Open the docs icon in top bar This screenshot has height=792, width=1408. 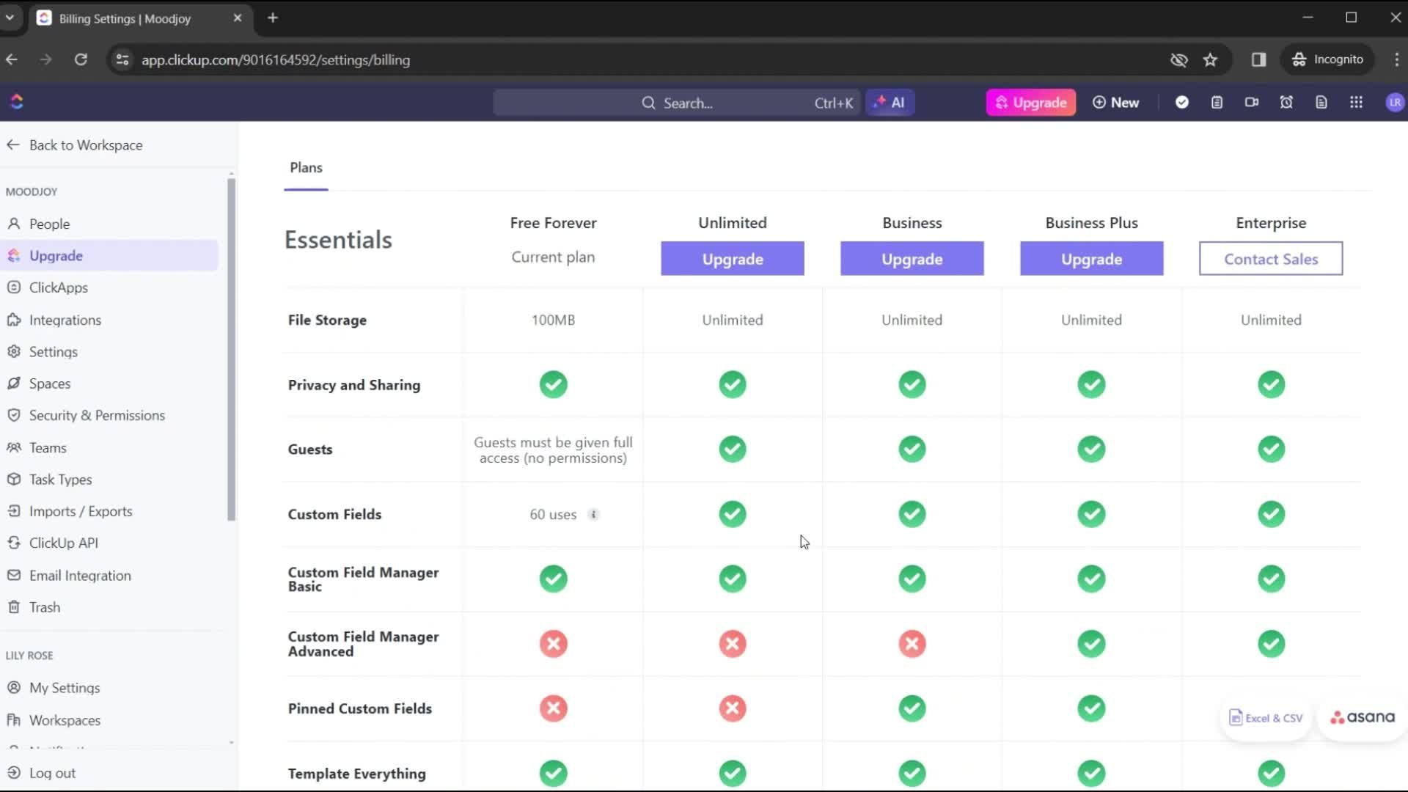[x=1321, y=103]
